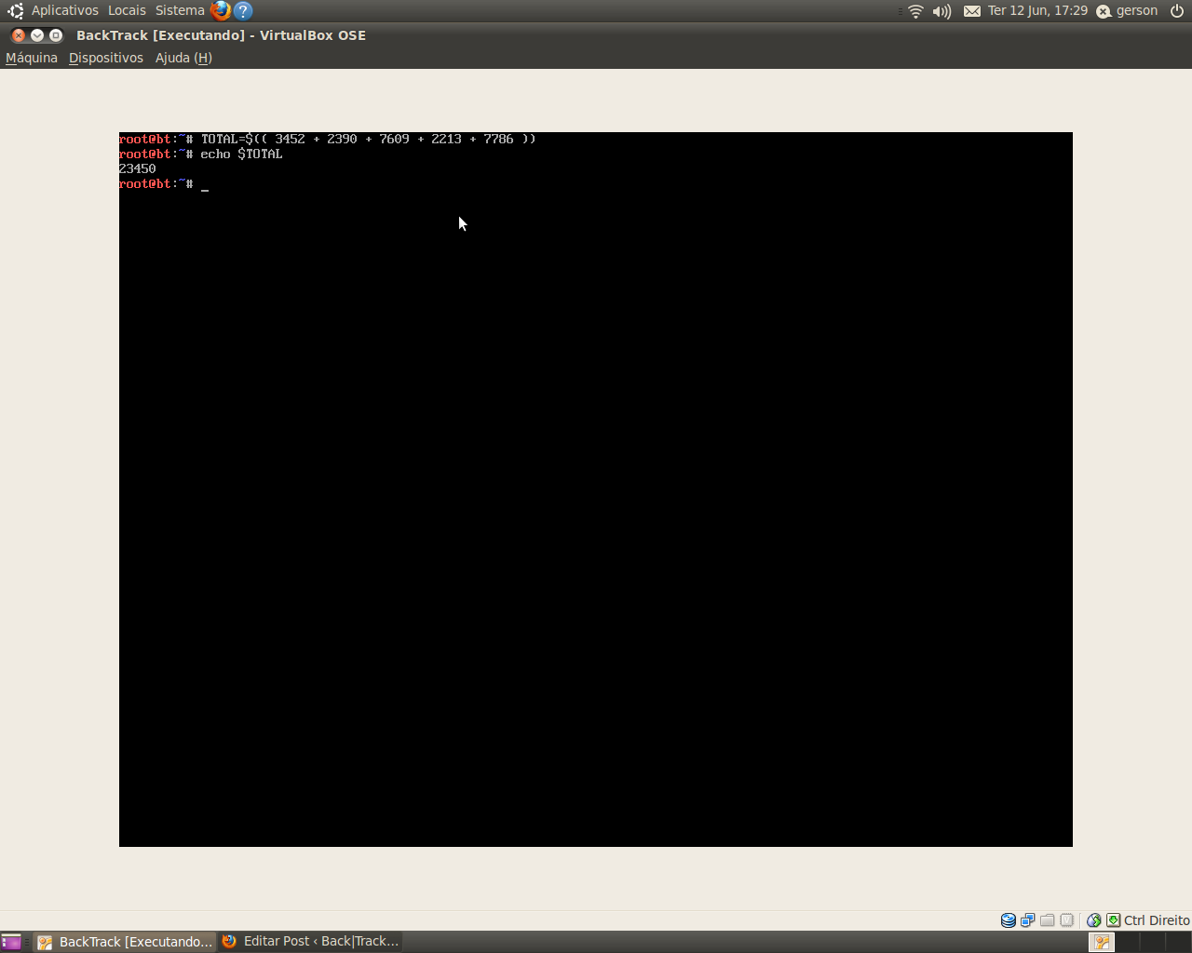Switch to Editar Post Firefox taskbar window
1192x953 pixels.
(311, 942)
